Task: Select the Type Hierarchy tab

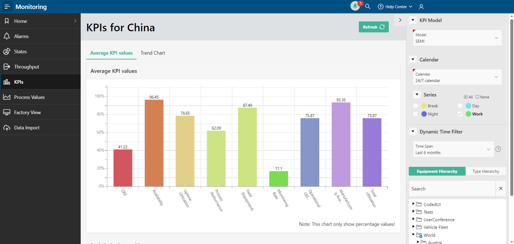Action: point(486,171)
